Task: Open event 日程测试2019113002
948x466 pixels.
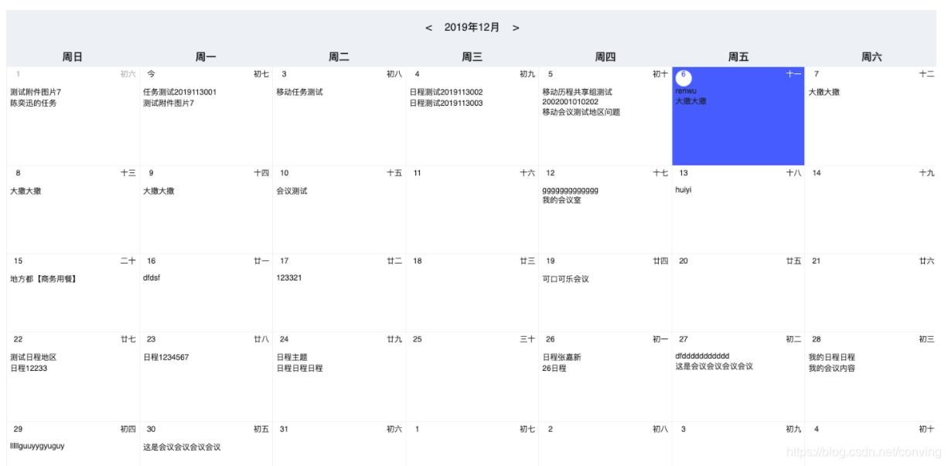Action: click(x=446, y=92)
